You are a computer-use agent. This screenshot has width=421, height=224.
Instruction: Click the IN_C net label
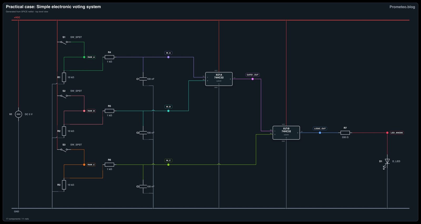pos(168,160)
